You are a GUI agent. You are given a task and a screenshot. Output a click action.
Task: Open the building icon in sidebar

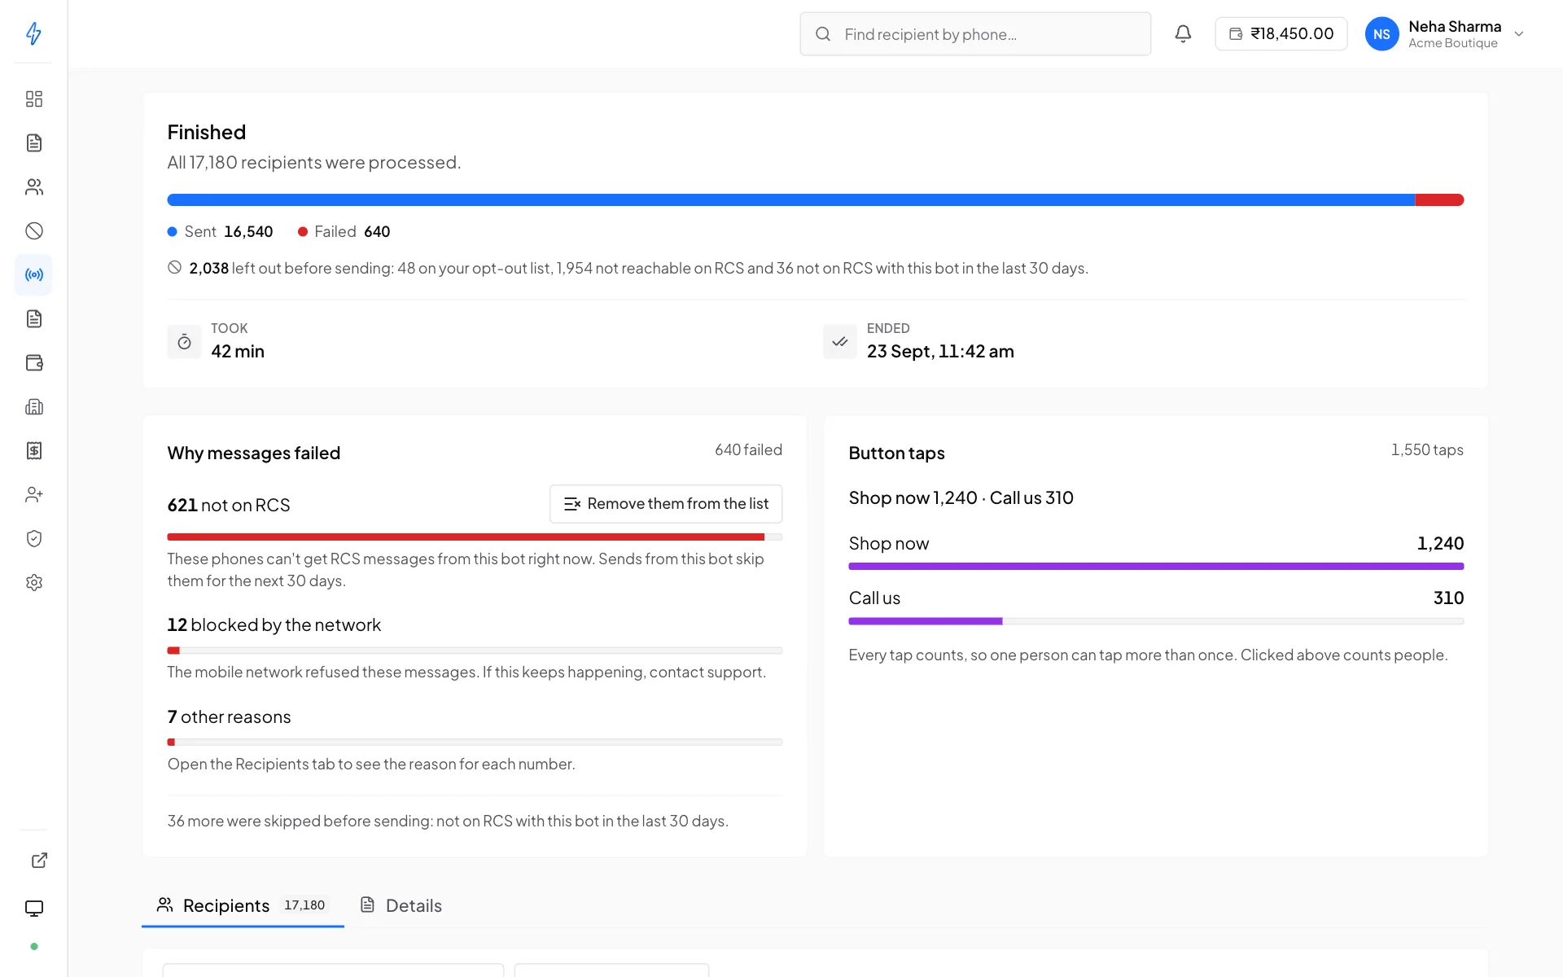[x=33, y=407]
